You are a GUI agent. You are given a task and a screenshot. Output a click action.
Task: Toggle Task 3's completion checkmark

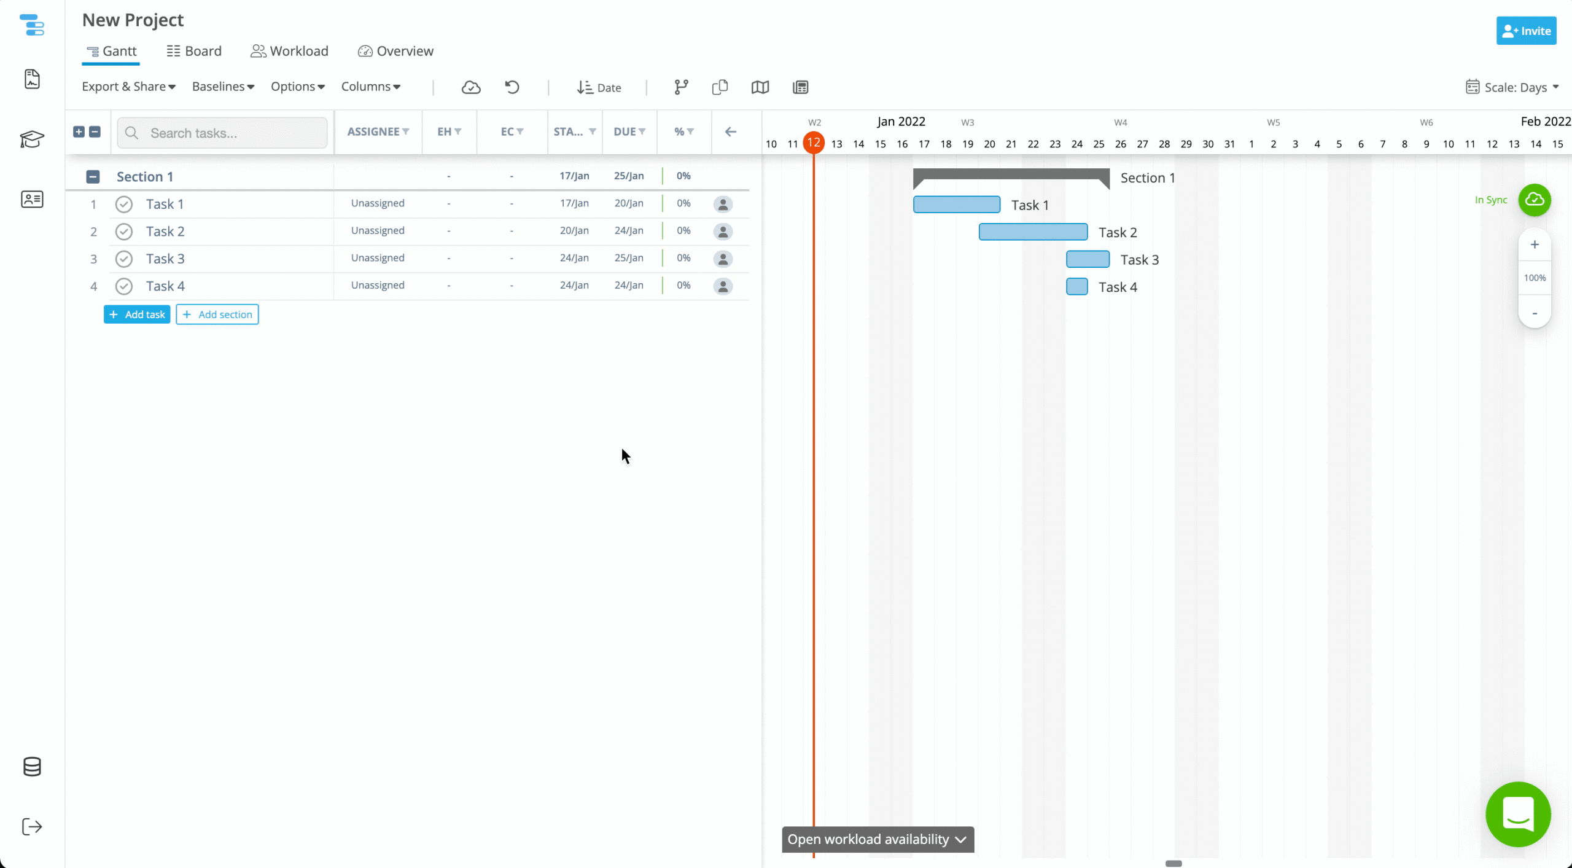click(x=123, y=259)
